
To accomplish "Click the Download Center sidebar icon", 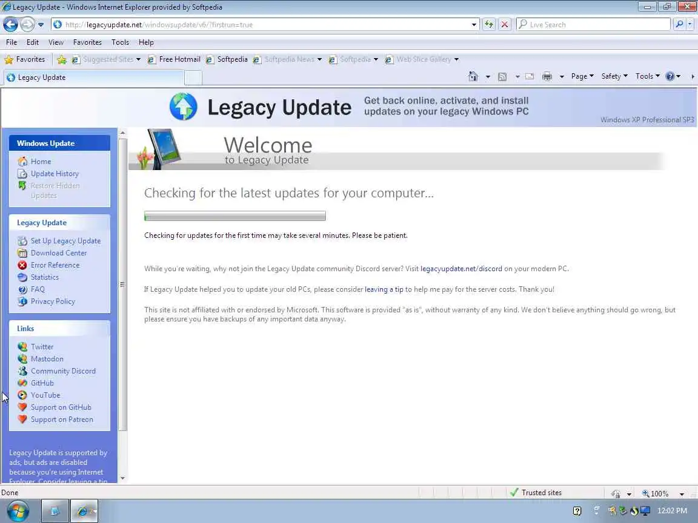I will (x=22, y=253).
